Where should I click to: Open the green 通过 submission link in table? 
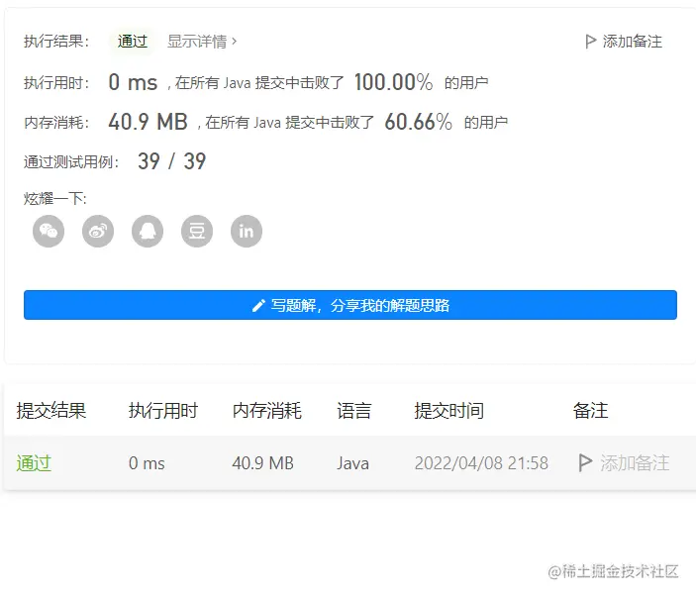click(34, 463)
